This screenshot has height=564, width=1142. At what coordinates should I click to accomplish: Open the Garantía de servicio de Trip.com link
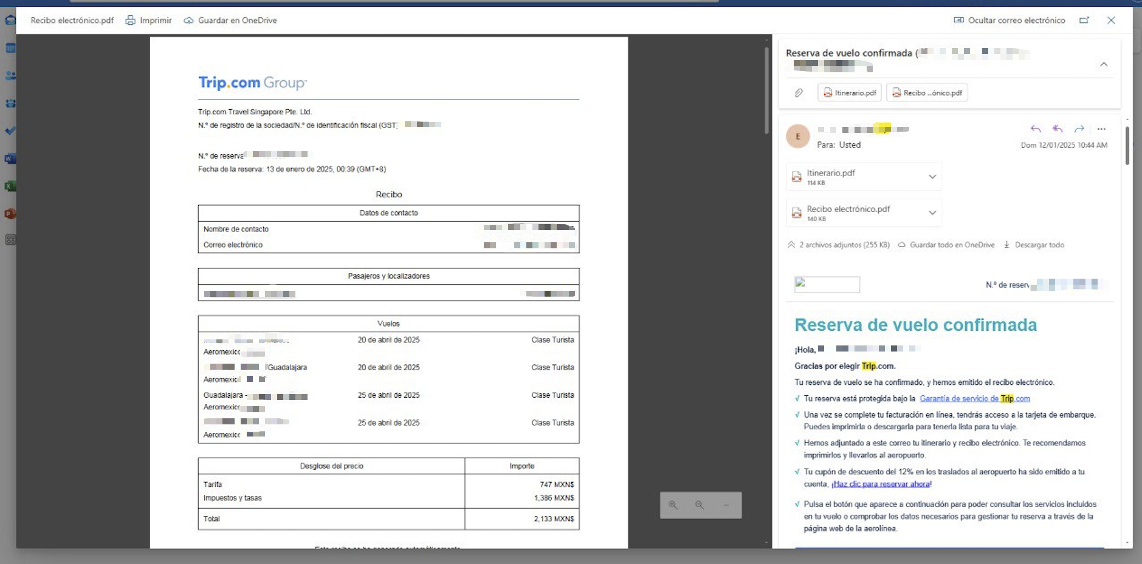coord(975,399)
